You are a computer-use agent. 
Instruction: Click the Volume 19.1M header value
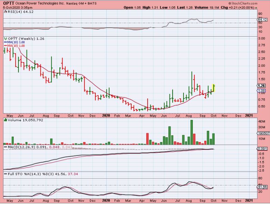pyautogui.click(x=207, y=8)
